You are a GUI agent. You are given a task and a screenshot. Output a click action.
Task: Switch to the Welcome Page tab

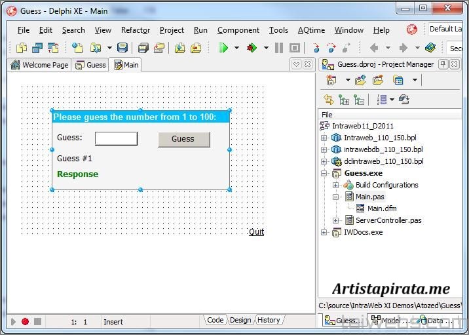(39, 65)
